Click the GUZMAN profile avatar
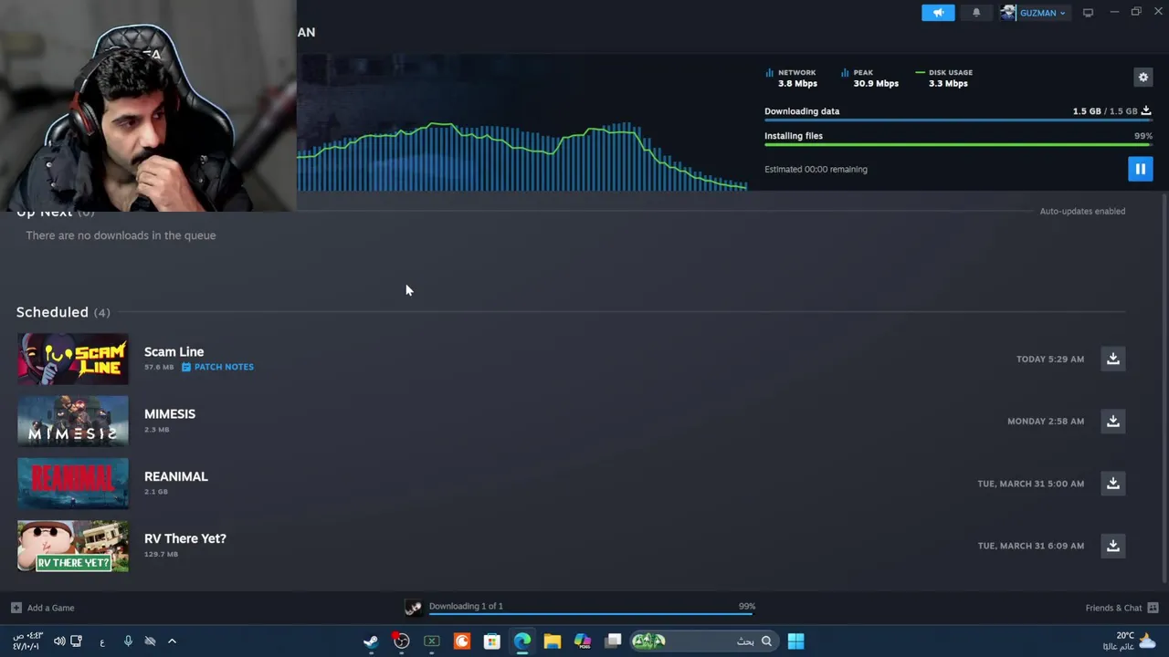Image resolution: width=1169 pixels, height=657 pixels. (x=1008, y=13)
